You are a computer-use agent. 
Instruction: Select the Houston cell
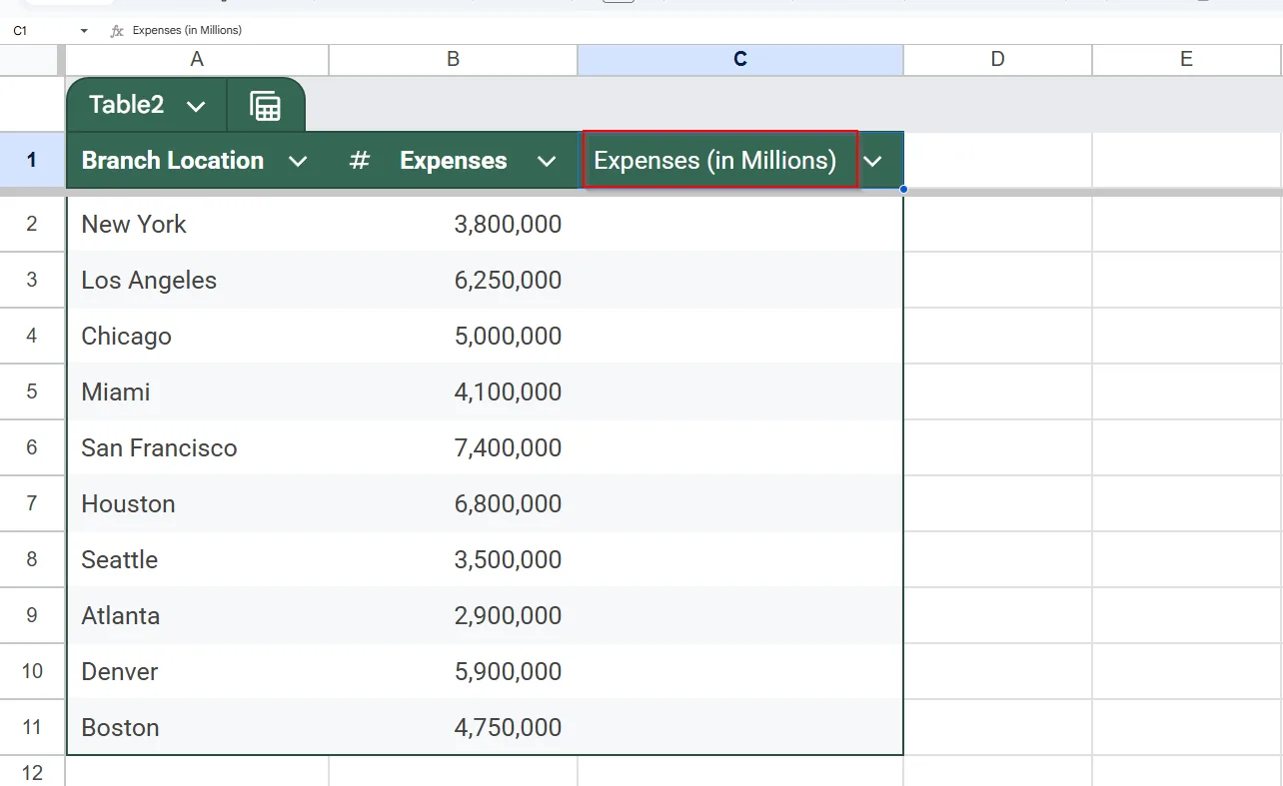point(197,503)
